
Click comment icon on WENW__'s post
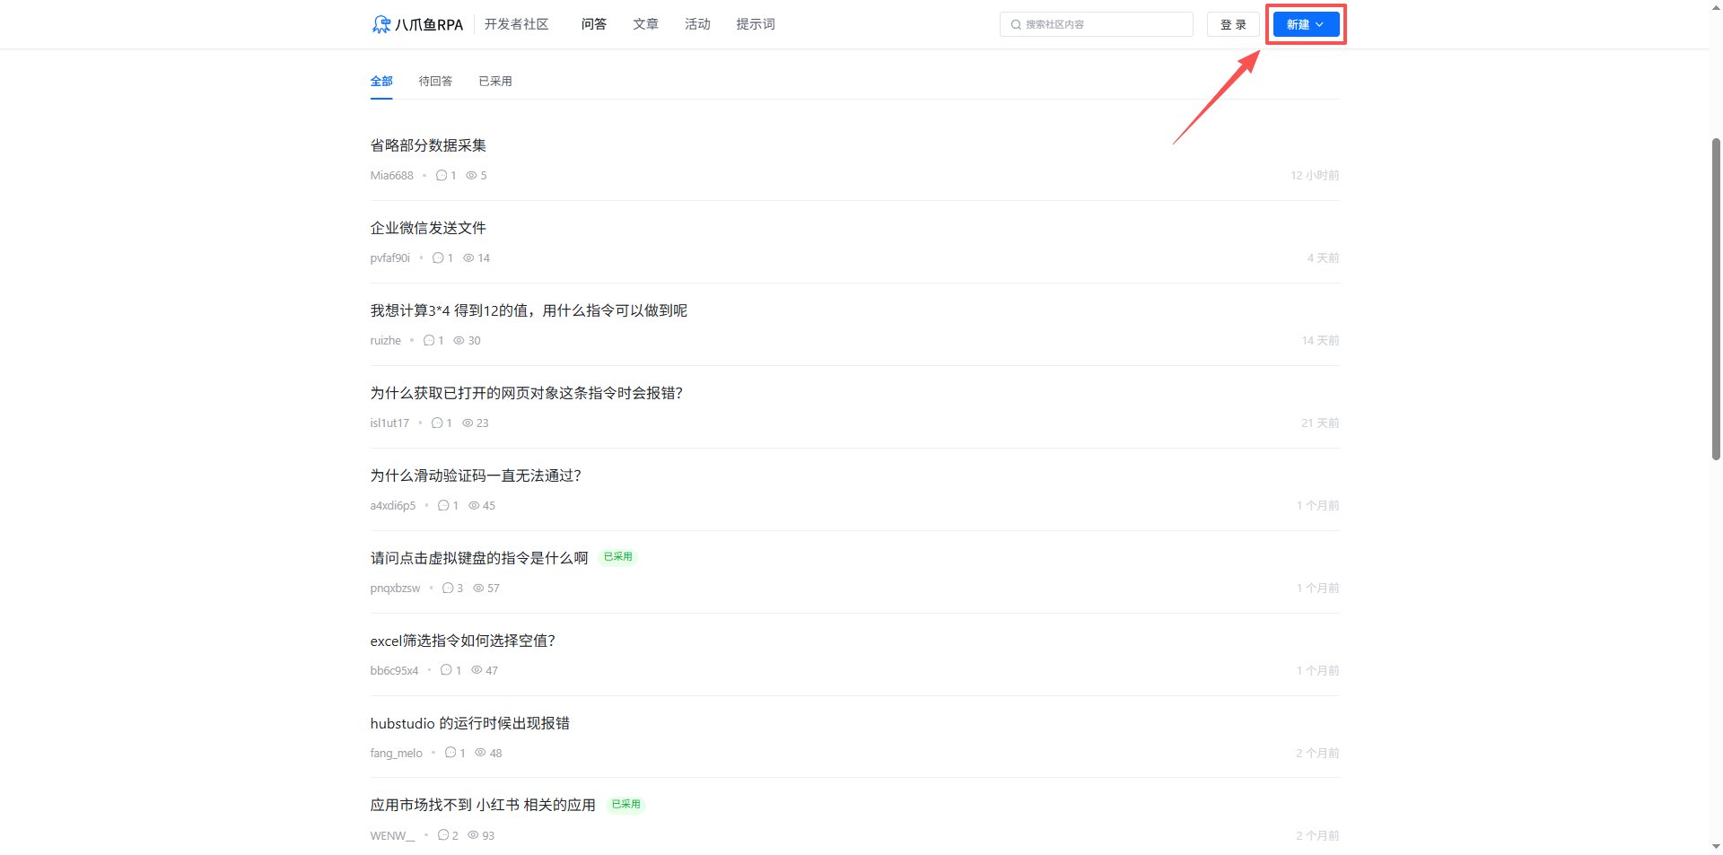coord(443,835)
